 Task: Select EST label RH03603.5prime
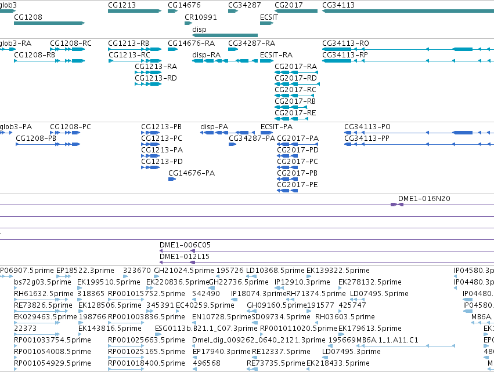345,317
